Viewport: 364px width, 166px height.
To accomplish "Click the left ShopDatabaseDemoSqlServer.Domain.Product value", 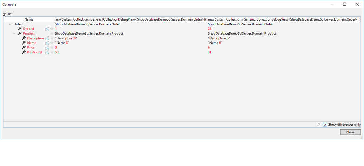I will pos(89,34).
